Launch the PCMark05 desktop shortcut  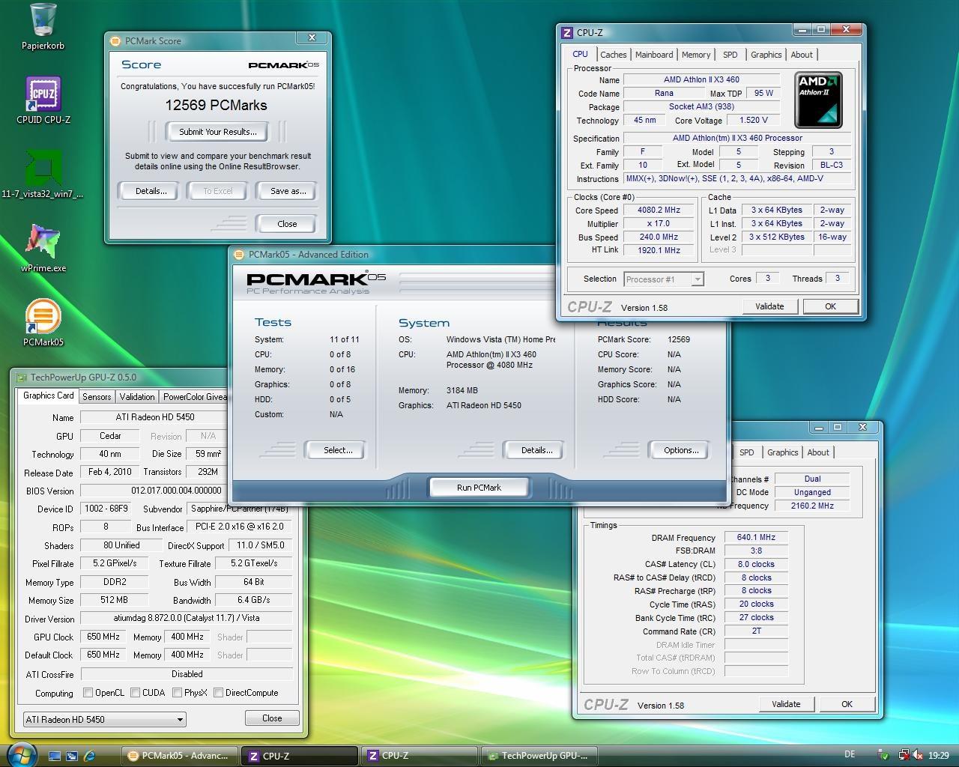(x=43, y=323)
